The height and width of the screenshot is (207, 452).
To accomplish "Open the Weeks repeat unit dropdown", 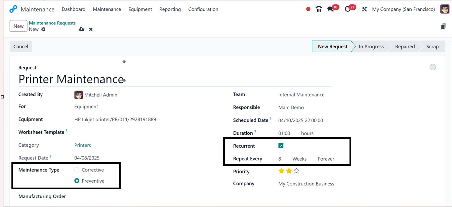I will (x=299, y=159).
